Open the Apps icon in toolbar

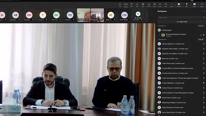tap(166, 4)
